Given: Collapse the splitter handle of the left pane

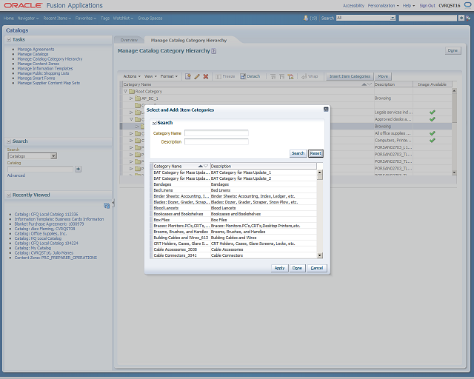Looking at the screenshot, I should (113, 204).
